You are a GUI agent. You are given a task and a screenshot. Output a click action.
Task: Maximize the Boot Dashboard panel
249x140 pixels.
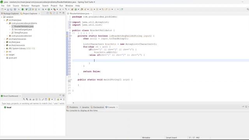coord(63,96)
